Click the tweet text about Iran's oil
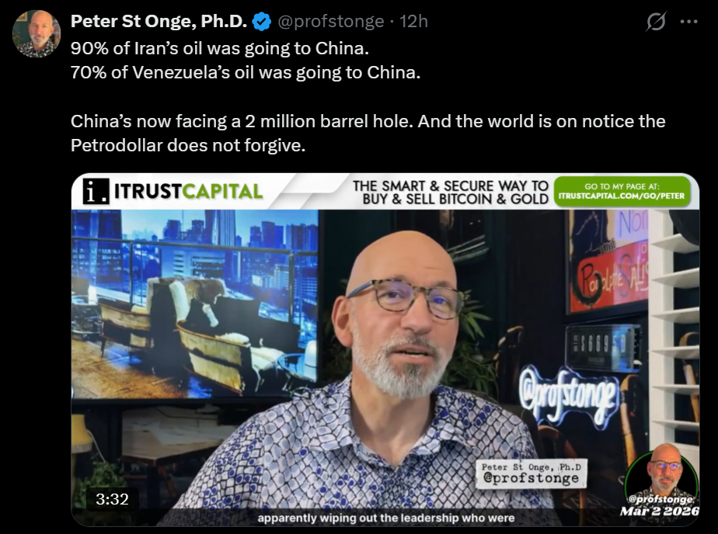718x534 pixels. pyautogui.click(x=220, y=48)
